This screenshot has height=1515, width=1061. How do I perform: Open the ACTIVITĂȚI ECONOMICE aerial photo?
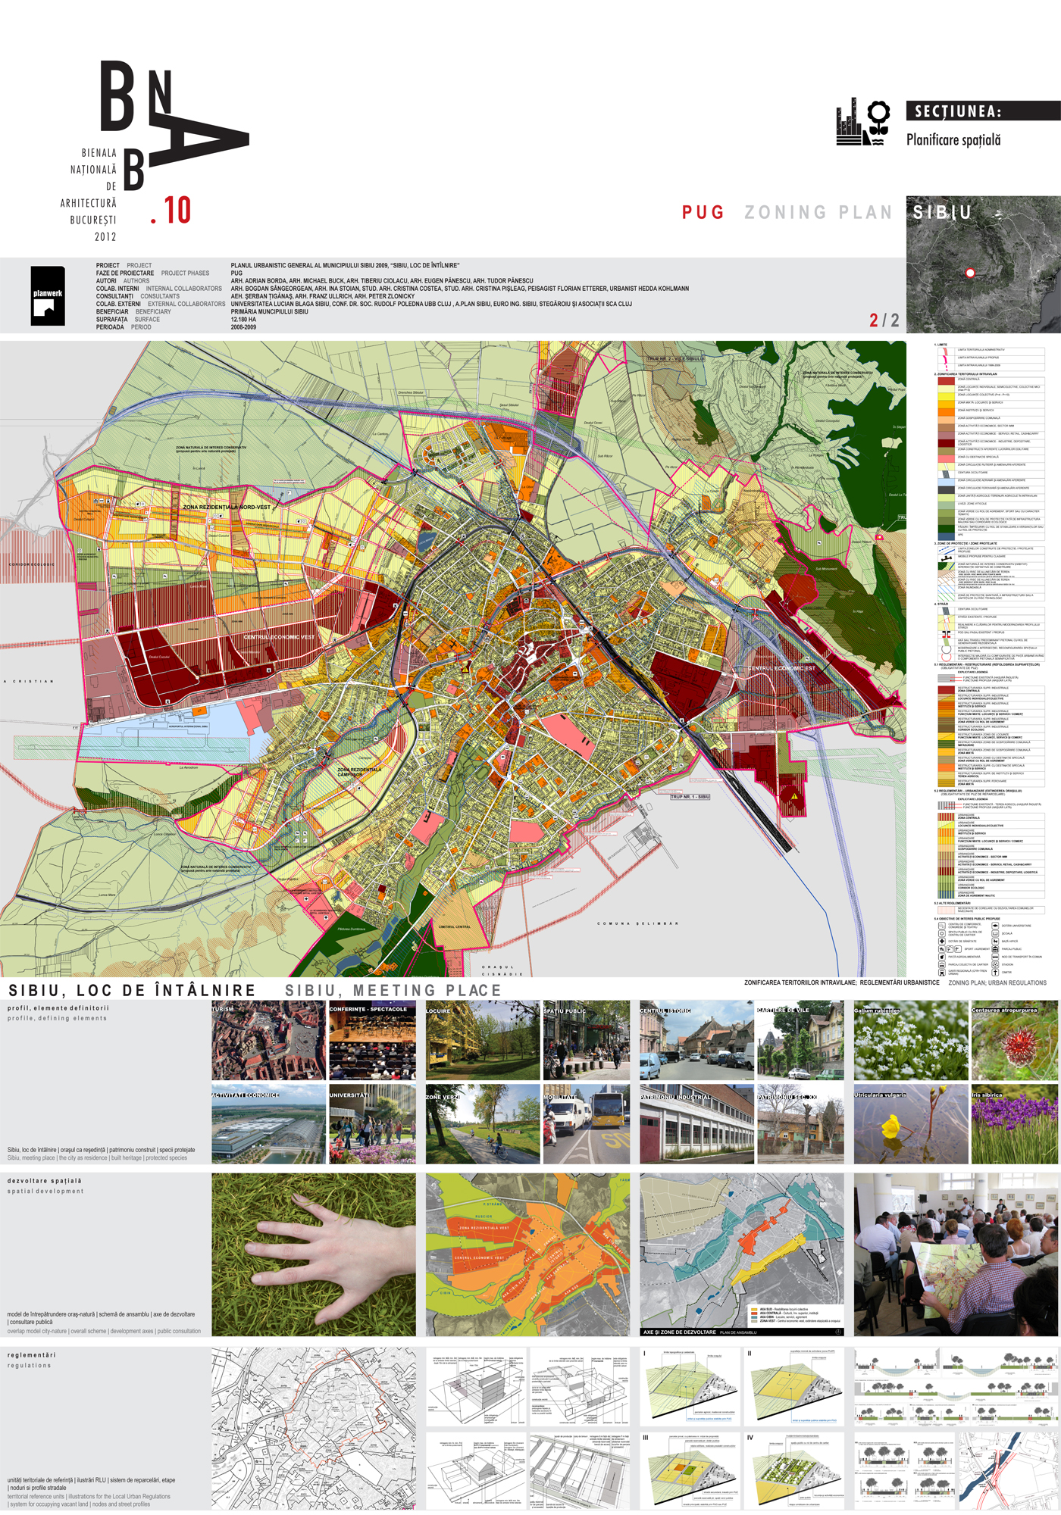click(x=268, y=1124)
